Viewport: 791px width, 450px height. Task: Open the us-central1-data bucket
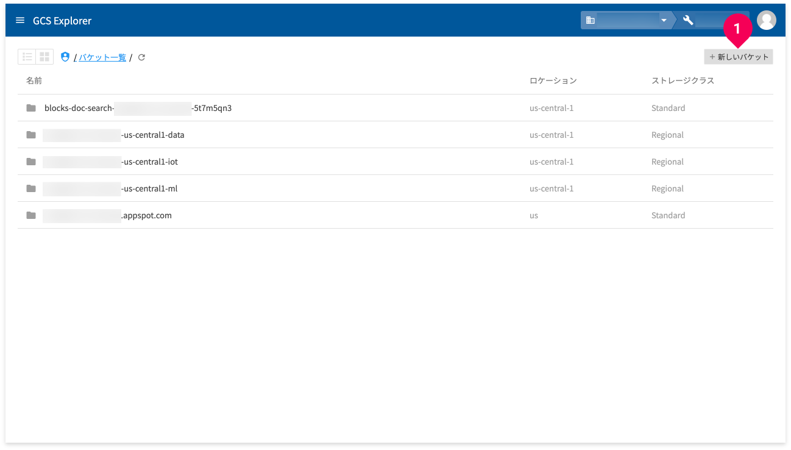113,135
